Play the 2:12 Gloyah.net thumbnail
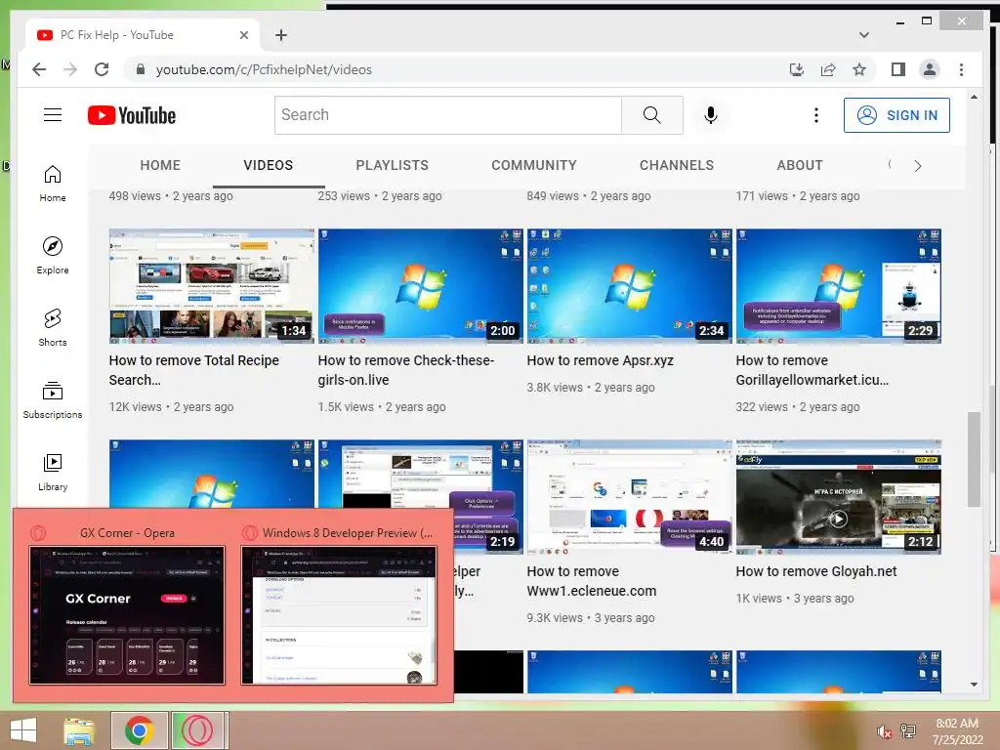Screen dimensions: 1000x750 [839, 497]
